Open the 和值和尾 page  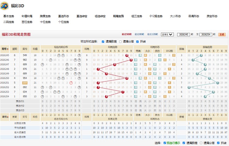27,16
